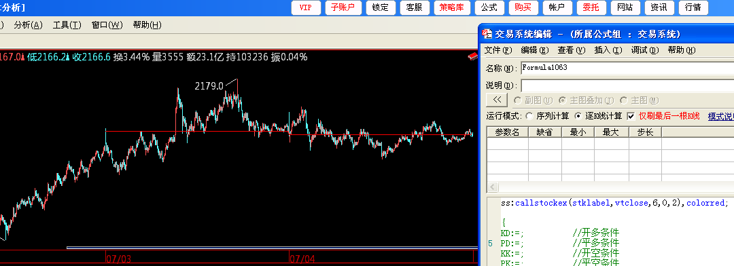Select the 副图 radio button
This screenshot has width=734, height=266.
click(x=518, y=100)
